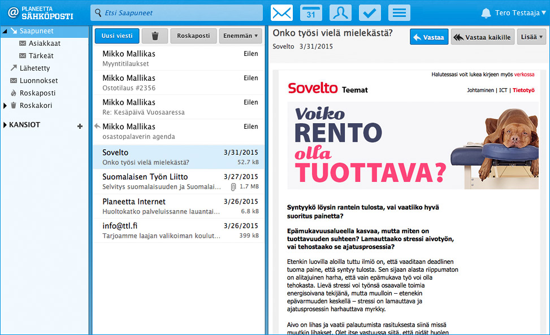
Task: Open the Myyntitilaukset message
Action: (x=179, y=58)
